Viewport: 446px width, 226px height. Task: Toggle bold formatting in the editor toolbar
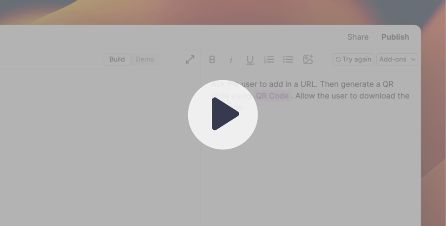(x=212, y=60)
